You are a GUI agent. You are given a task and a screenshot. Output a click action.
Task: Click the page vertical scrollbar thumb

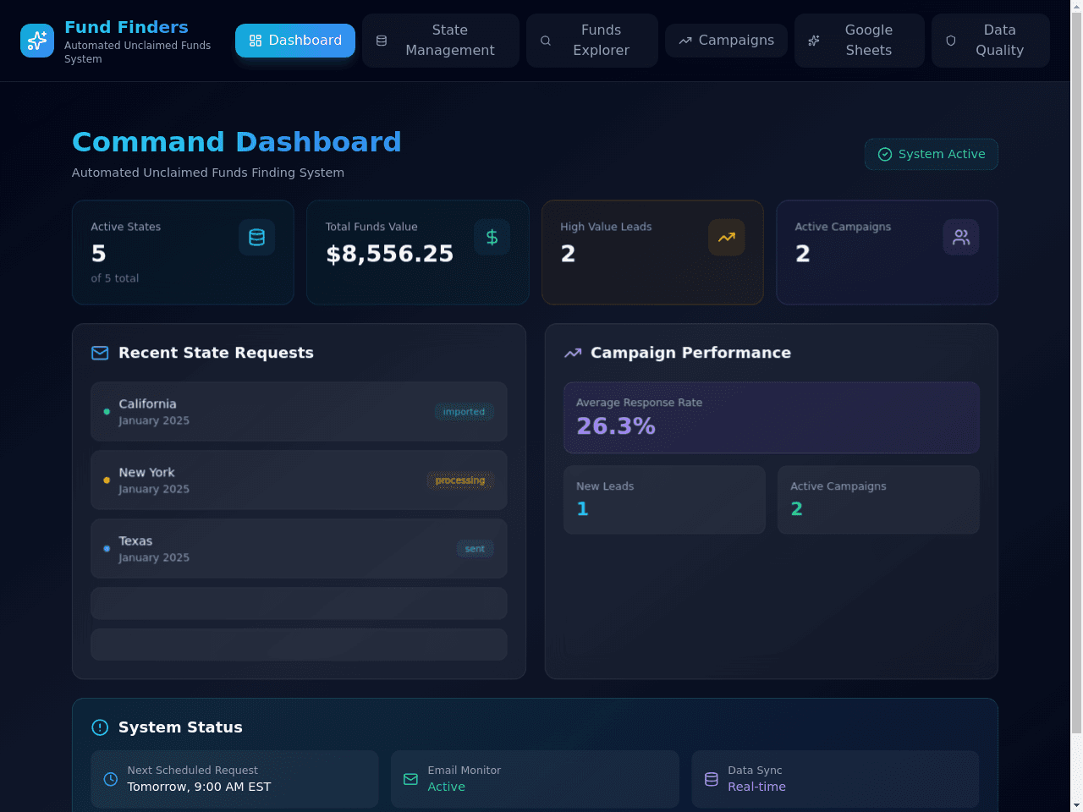pos(1076,372)
